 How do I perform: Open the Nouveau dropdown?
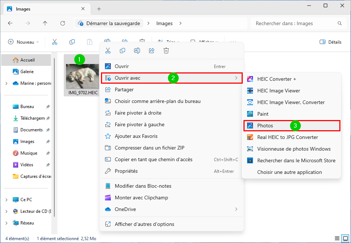coord(23,42)
